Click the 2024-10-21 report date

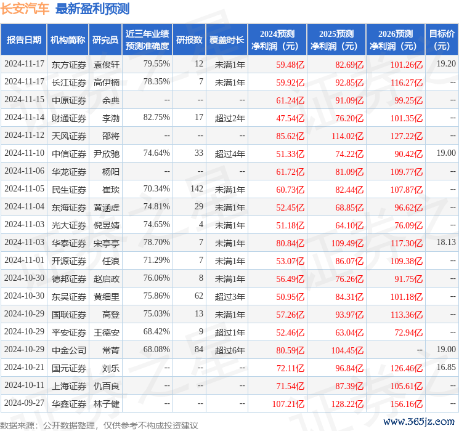[24, 367]
